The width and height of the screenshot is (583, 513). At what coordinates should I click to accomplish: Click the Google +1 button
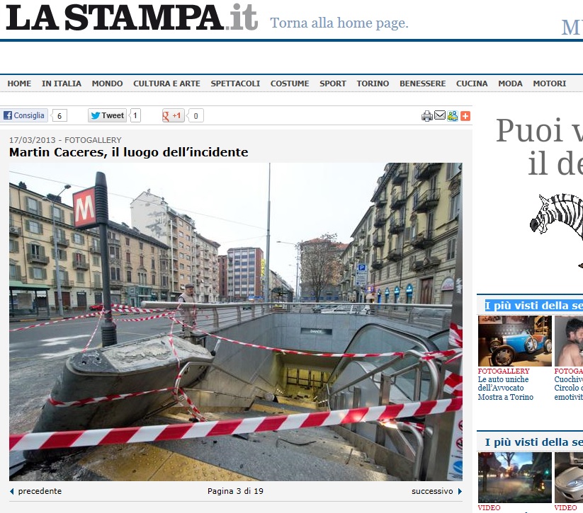coord(173,116)
